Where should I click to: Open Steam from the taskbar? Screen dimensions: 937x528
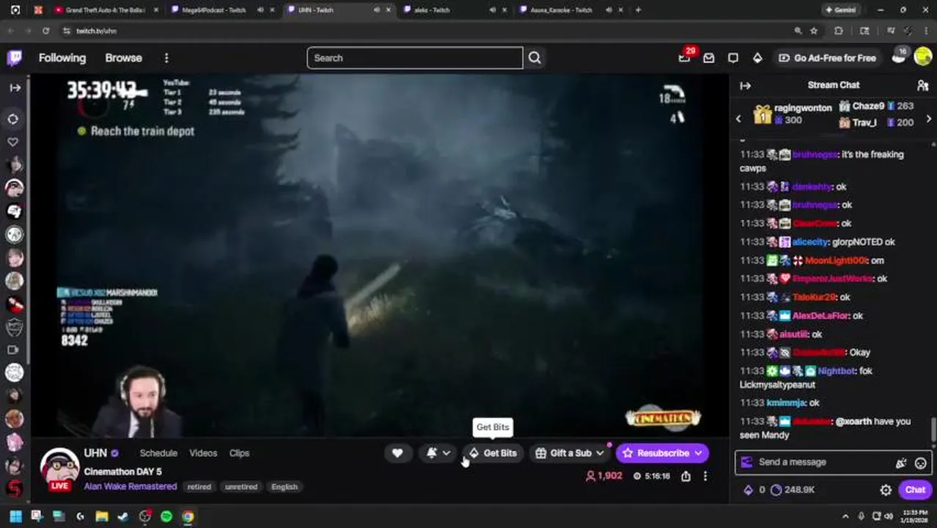pos(123,516)
